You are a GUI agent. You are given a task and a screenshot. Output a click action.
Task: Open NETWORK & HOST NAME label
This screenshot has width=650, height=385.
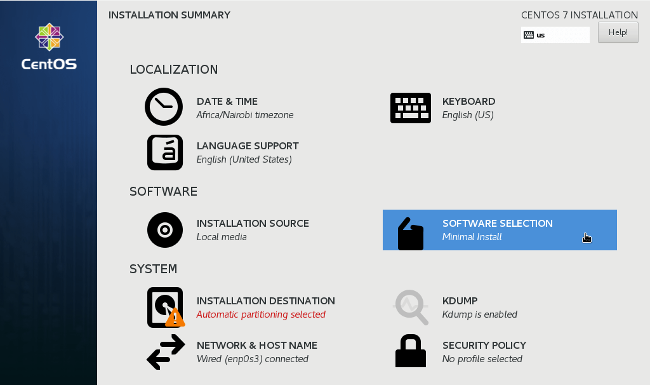[x=257, y=345]
